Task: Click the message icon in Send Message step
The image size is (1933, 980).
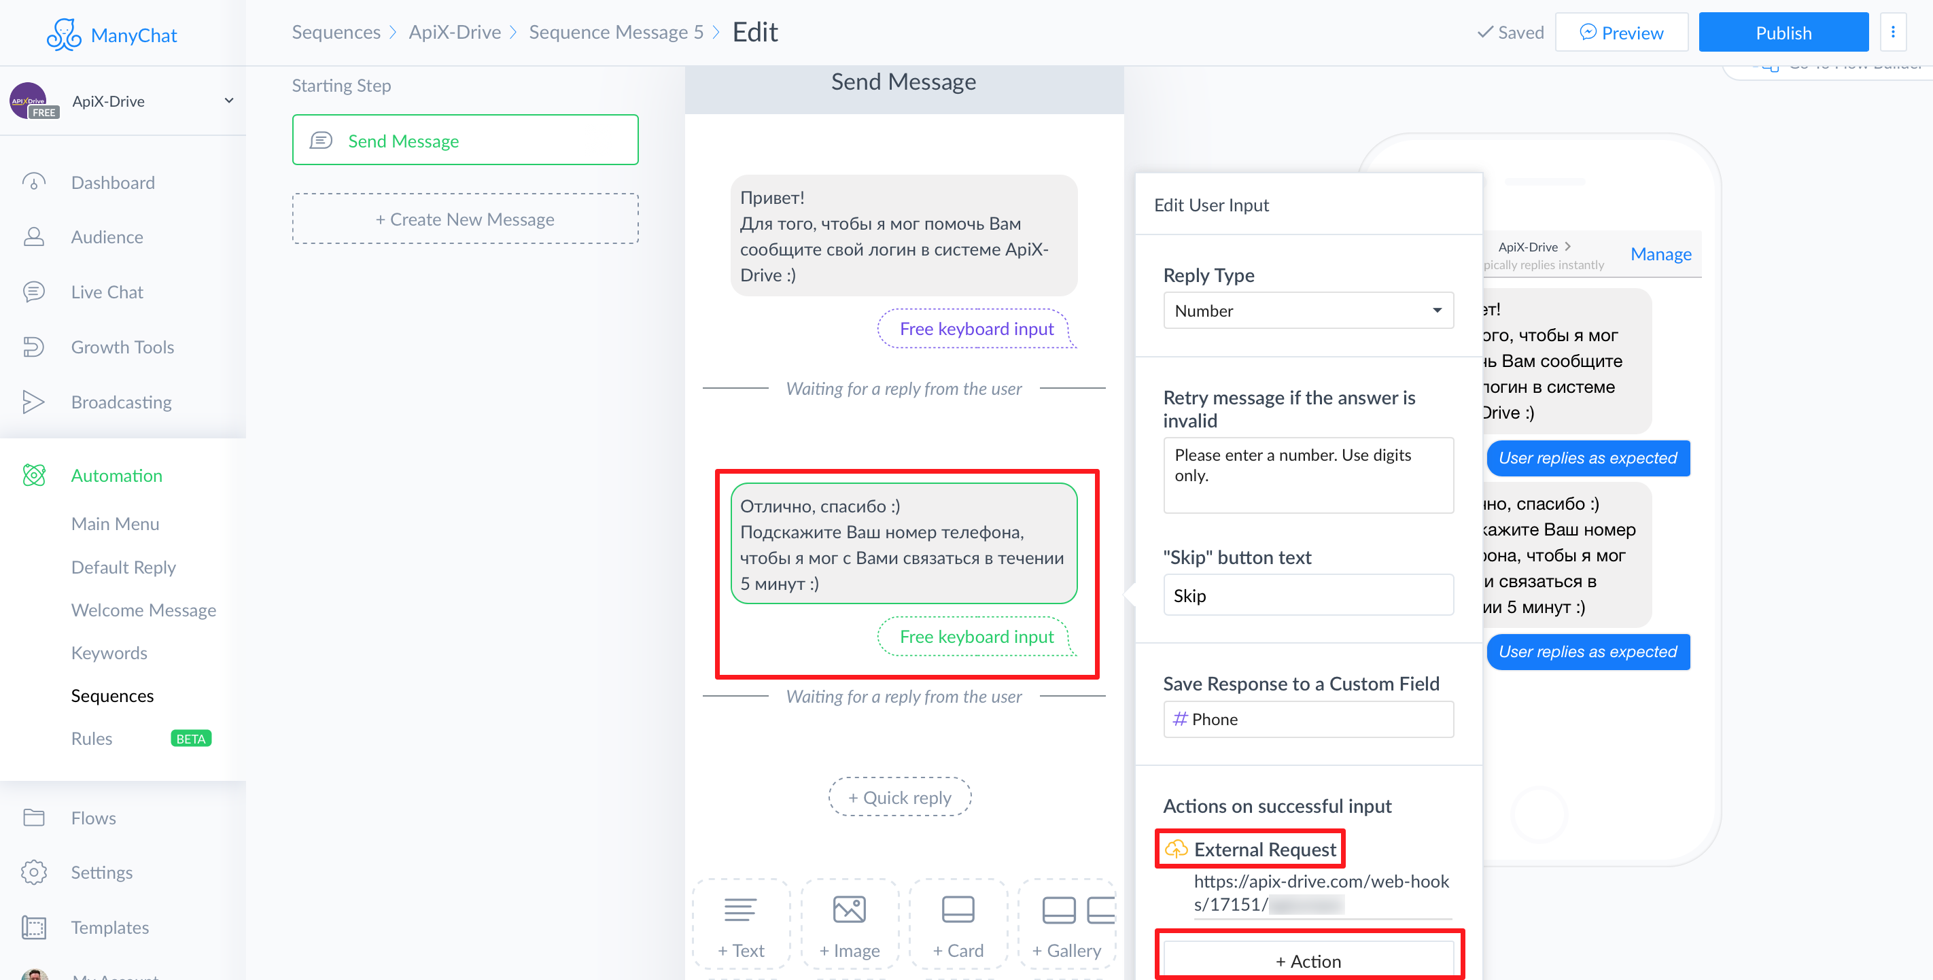Action: tap(320, 140)
